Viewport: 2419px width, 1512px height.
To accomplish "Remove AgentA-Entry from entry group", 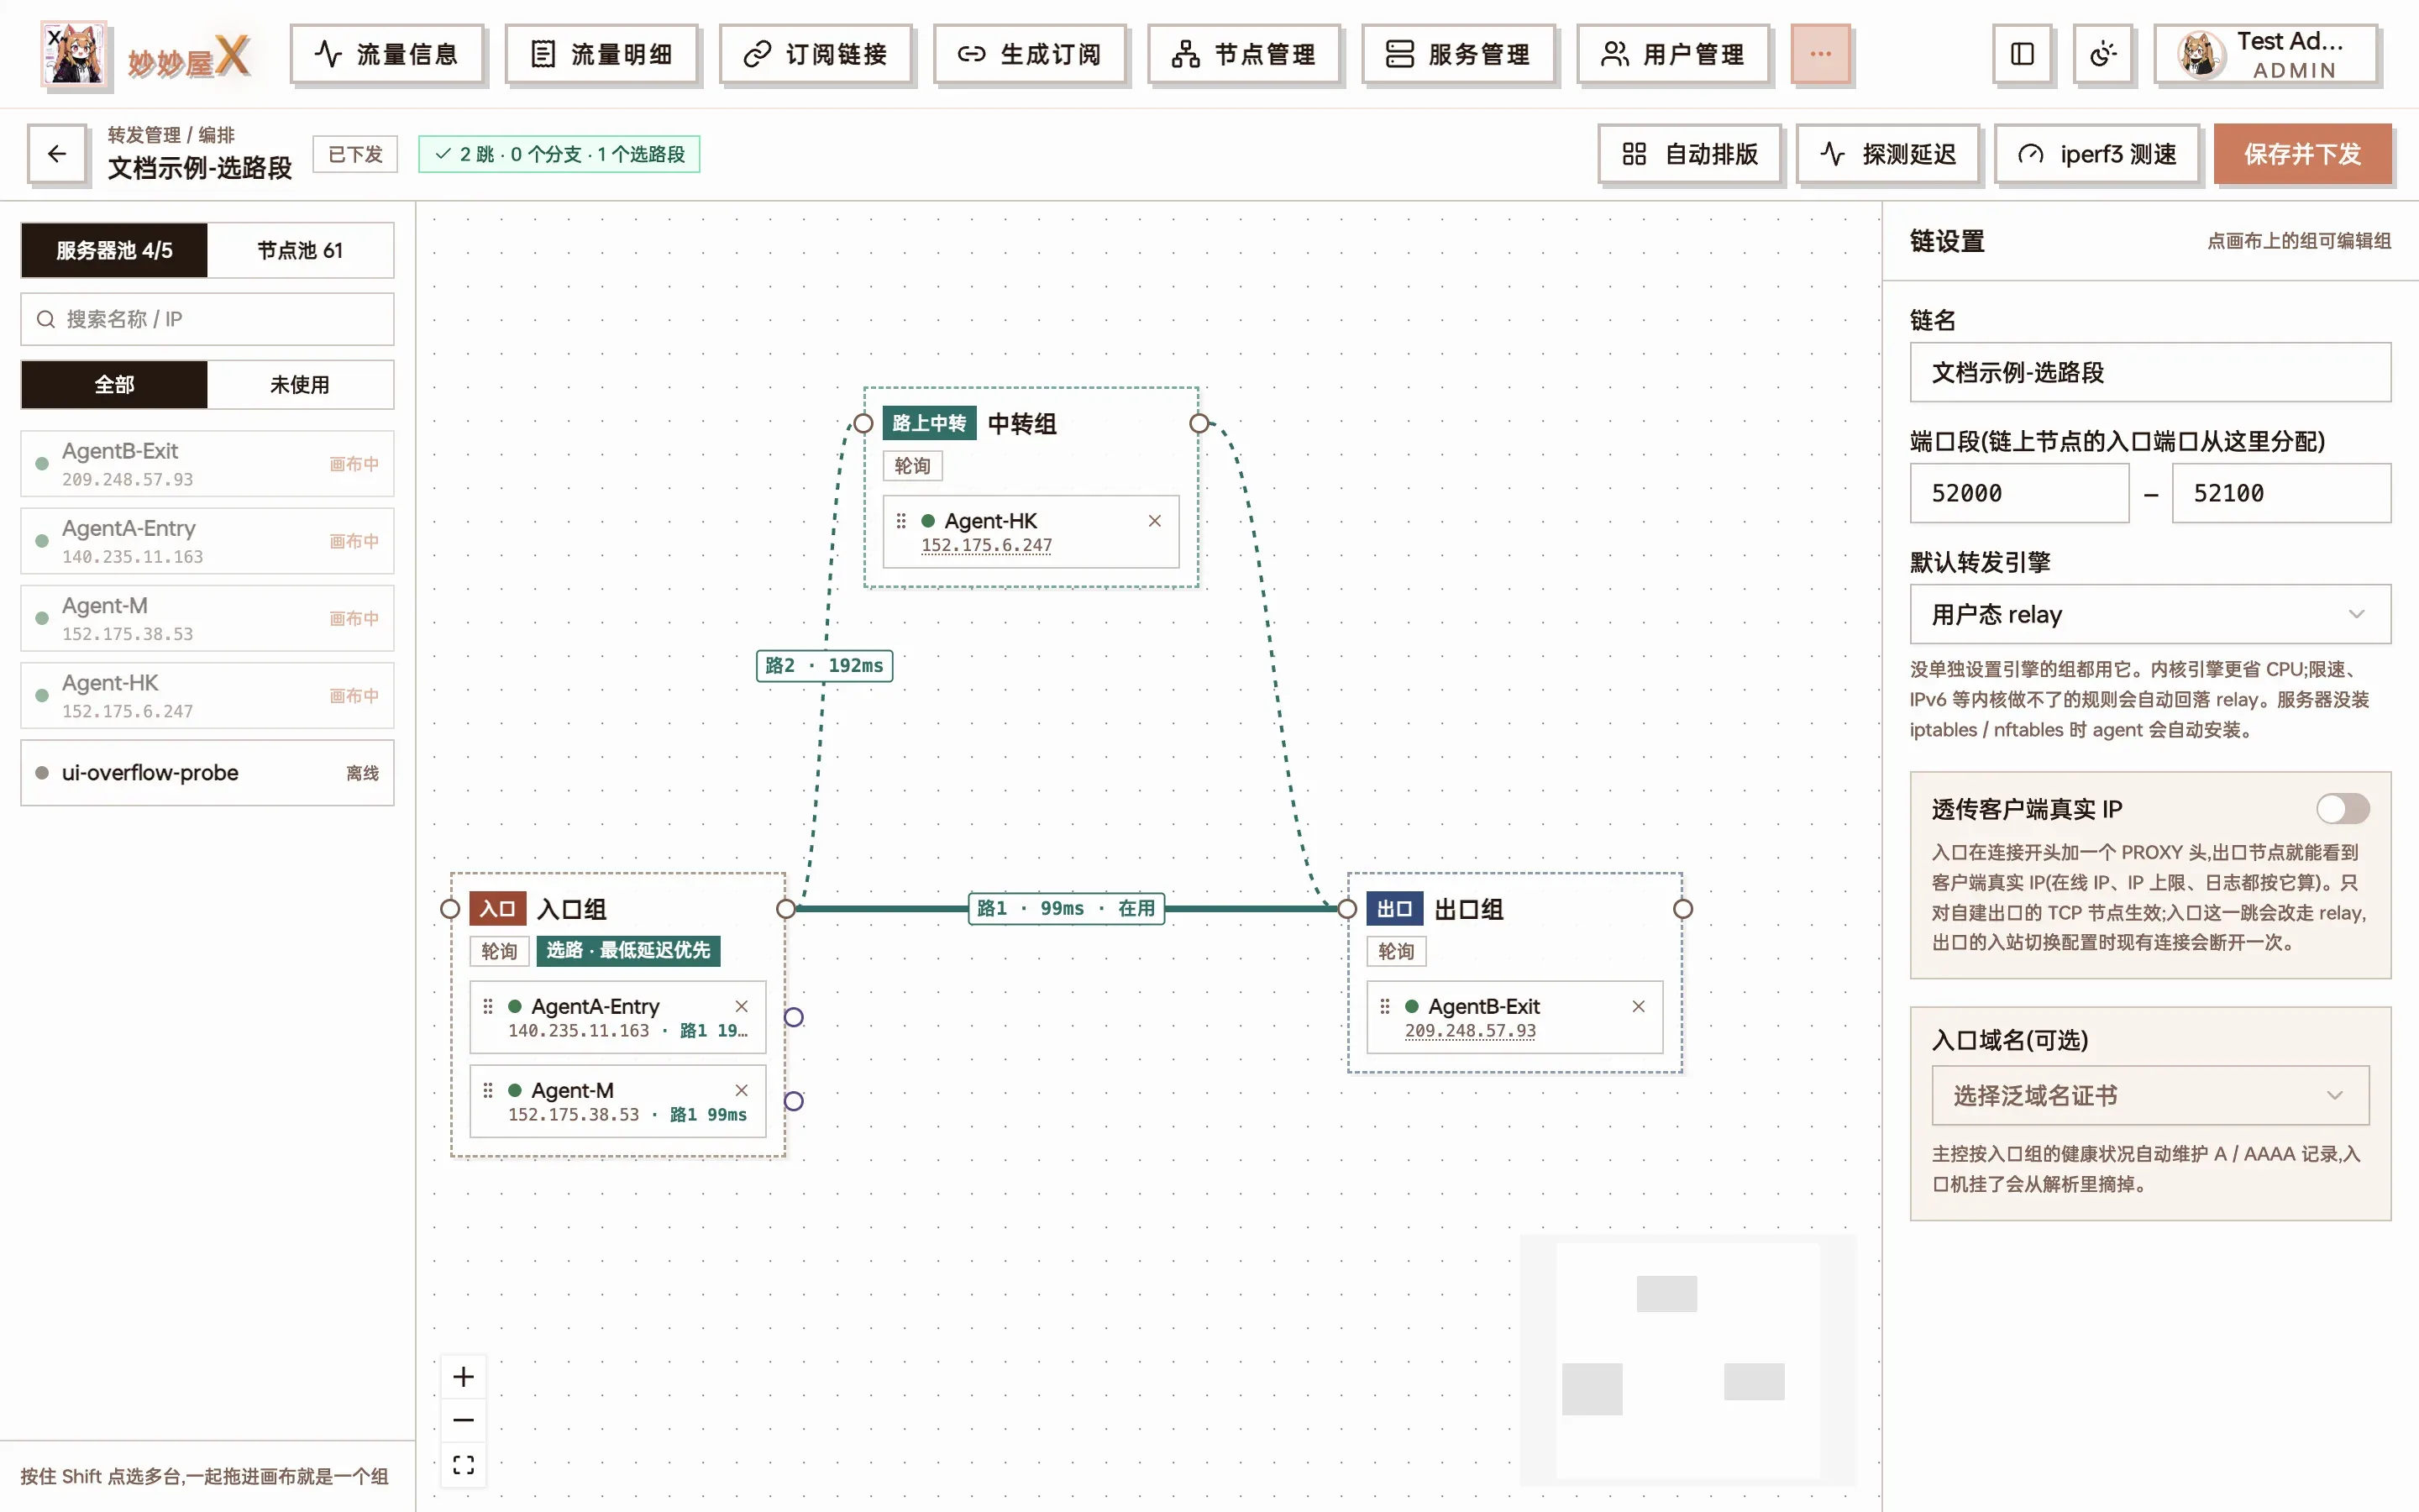I will tap(742, 1006).
